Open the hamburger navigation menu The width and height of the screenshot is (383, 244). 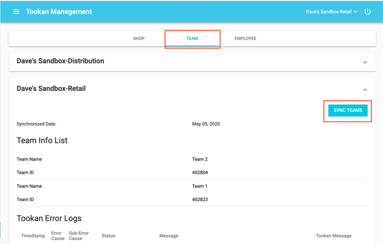(16, 12)
